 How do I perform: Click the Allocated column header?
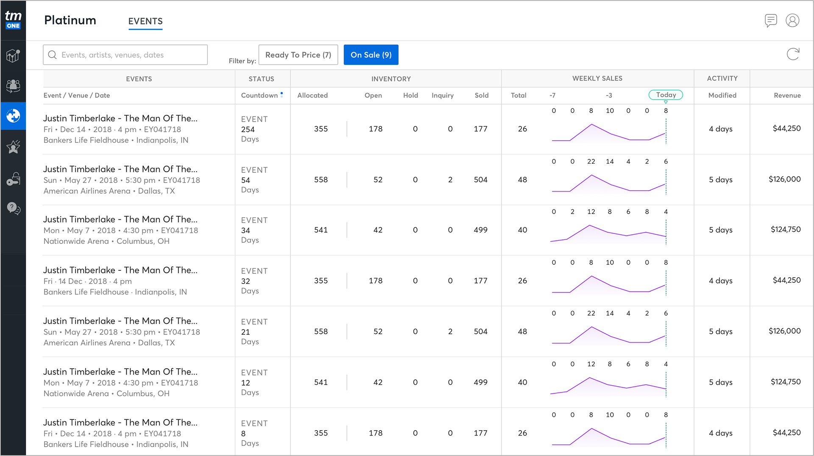click(312, 95)
